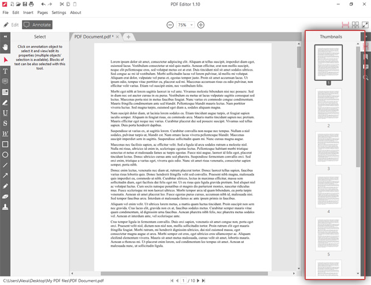Paste using the clipboard icon
The image size is (371, 285).
tap(75, 4)
